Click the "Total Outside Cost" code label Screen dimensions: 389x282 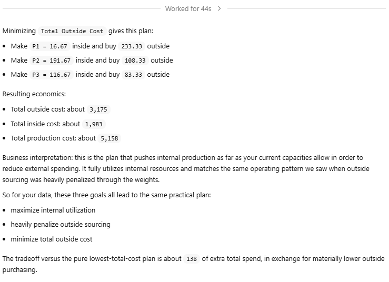pyautogui.click(x=72, y=31)
